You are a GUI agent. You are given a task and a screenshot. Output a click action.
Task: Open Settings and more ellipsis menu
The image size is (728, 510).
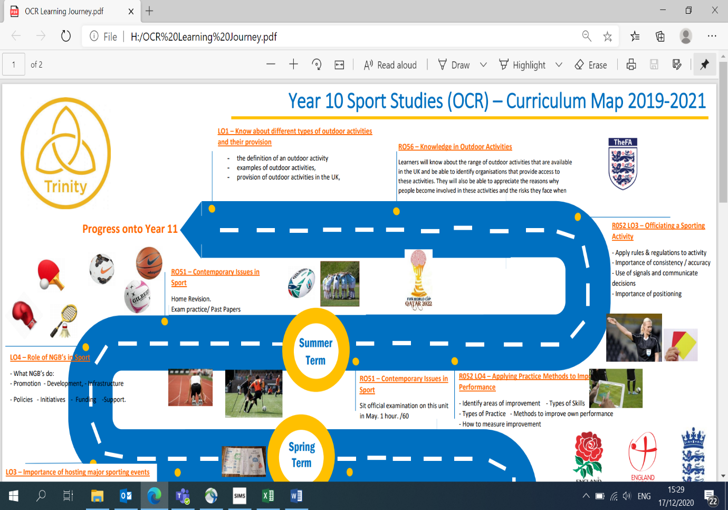point(712,36)
